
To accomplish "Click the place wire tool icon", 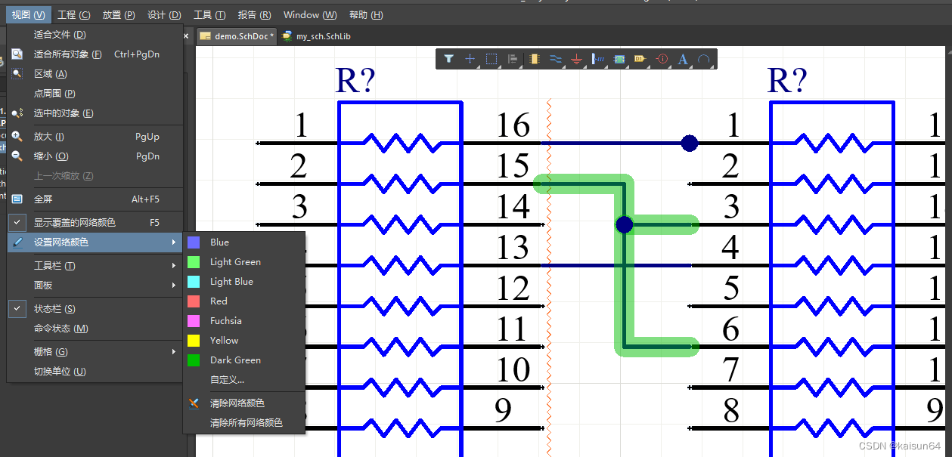I will pyautogui.click(x=556, y=59).
